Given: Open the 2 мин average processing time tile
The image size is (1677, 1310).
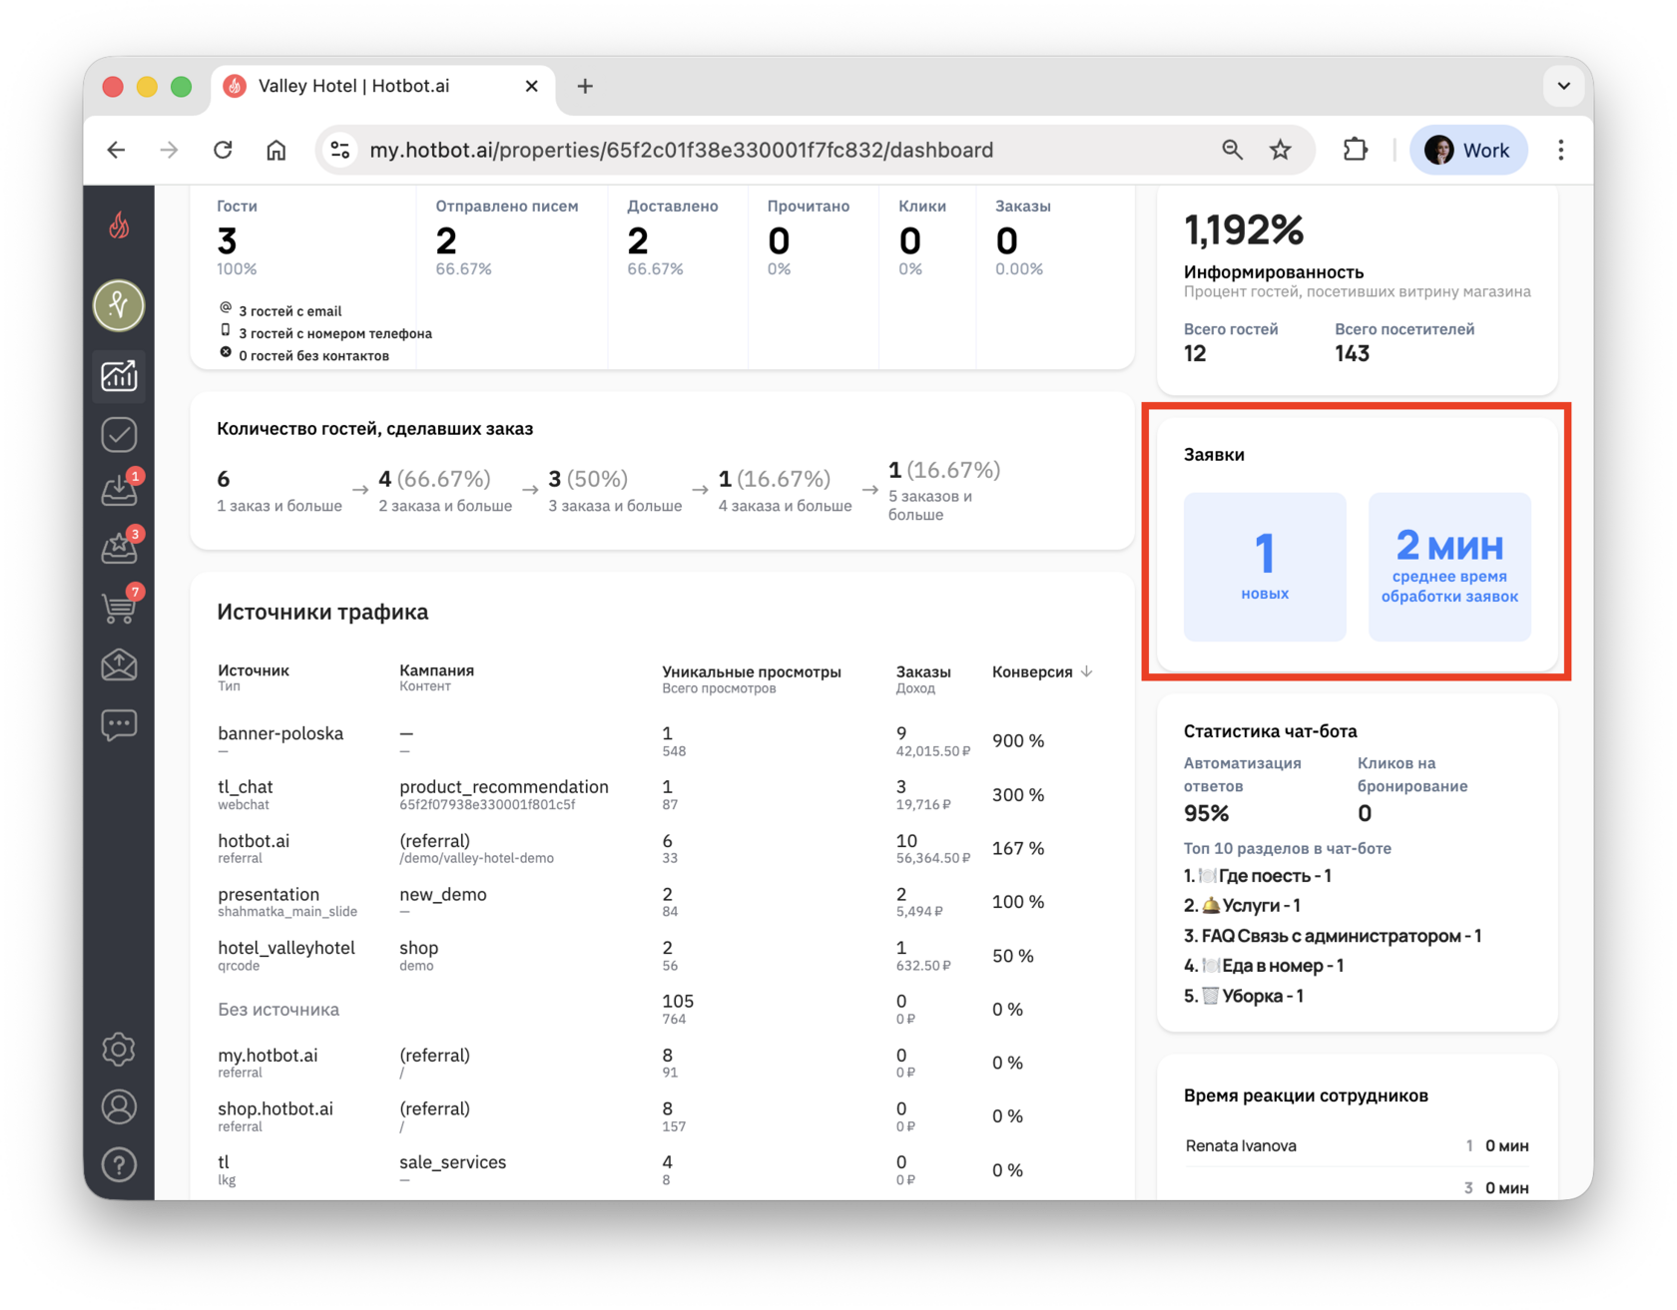Looking at the screenshot, I should point(1449,567).
